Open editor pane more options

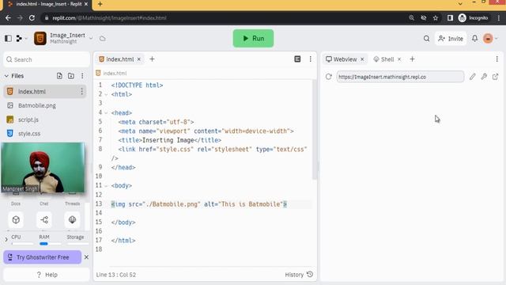(310, 59)
